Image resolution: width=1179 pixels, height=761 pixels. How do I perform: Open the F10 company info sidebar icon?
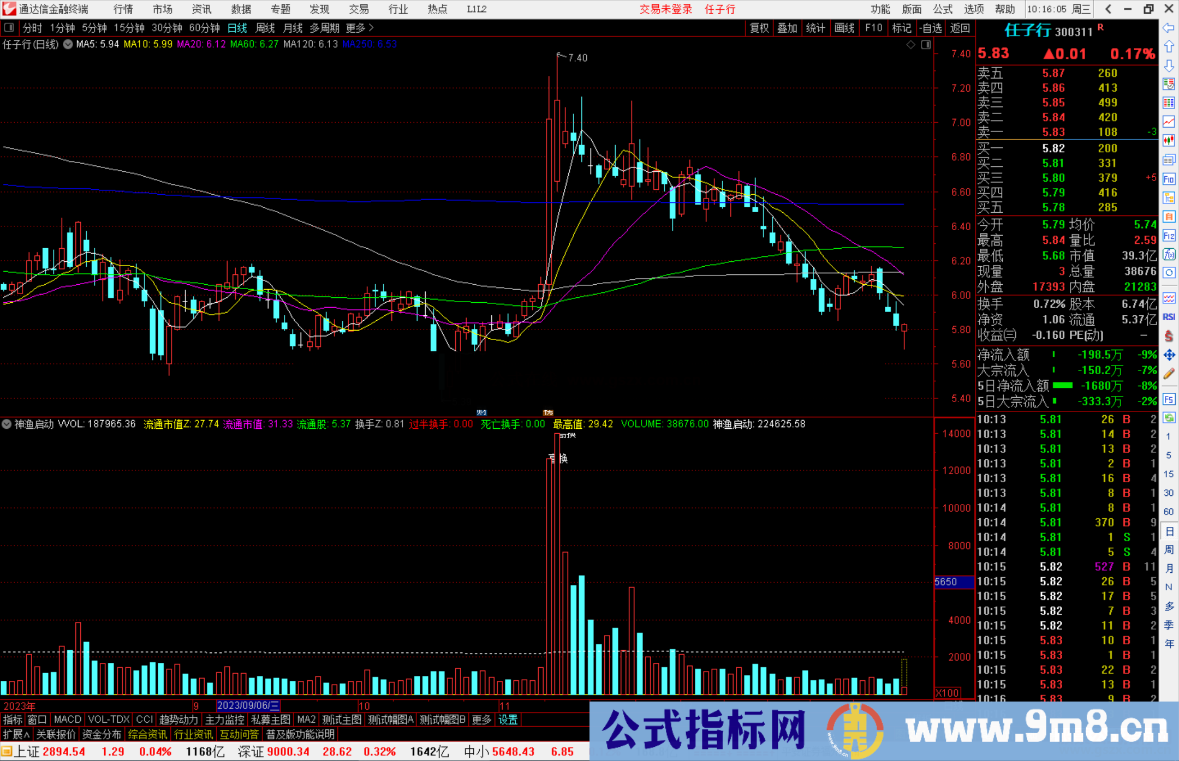(1169, 179)
